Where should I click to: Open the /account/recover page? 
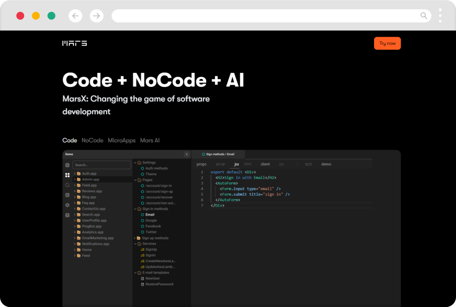click(x=159, y=197)
